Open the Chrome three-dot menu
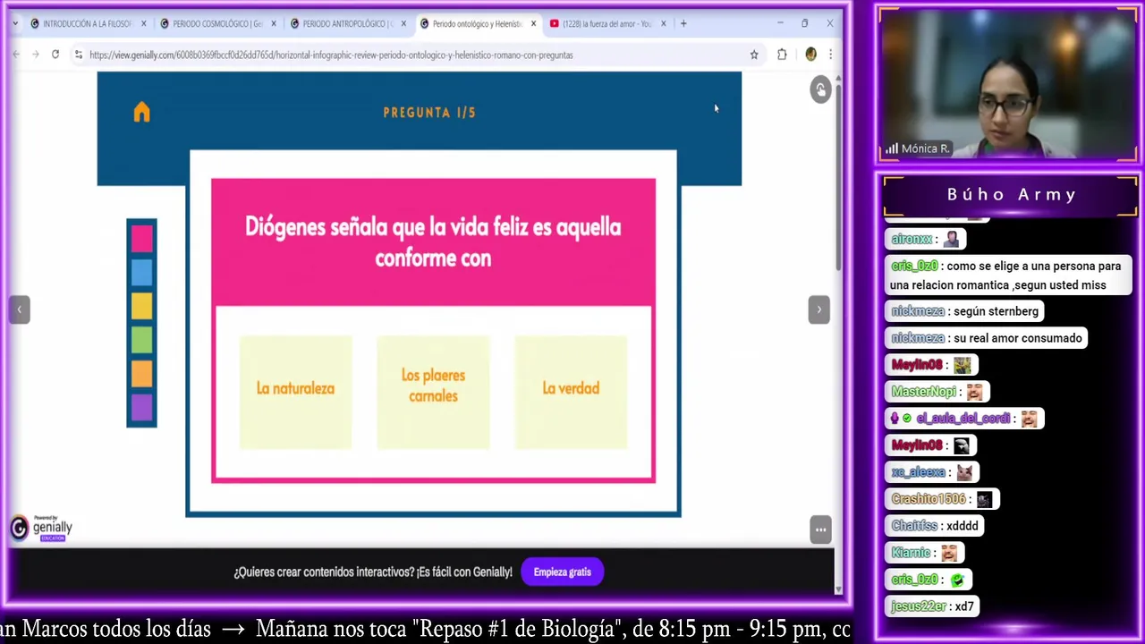This screenshot has width=1145, height=644. click(x=830, y=55)
